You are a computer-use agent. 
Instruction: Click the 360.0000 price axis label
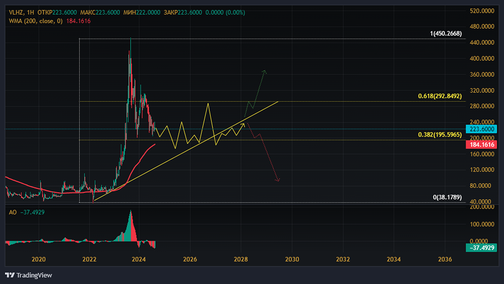pos(482,75)
